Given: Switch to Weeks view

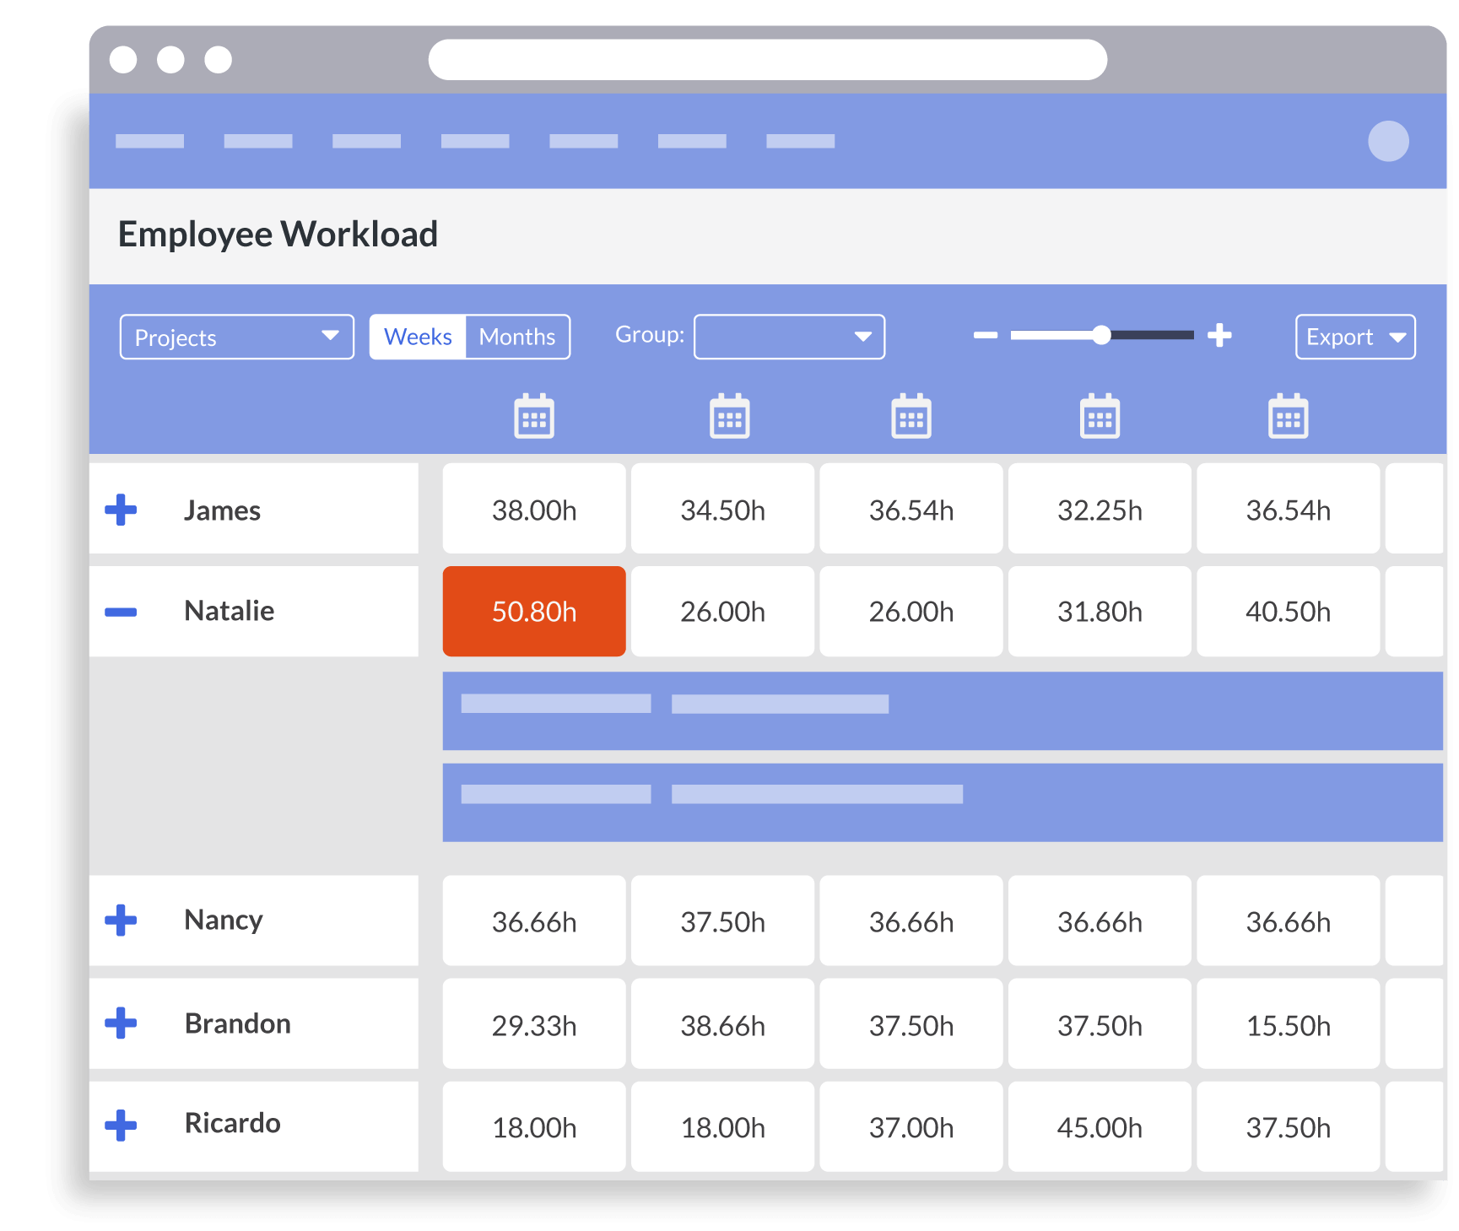Looking at the screenshot, I should point(418,337).
